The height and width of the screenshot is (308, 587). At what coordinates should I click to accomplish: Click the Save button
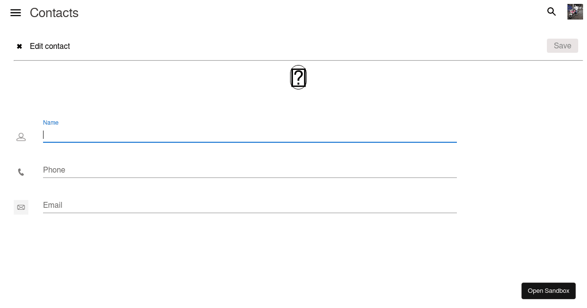pos(562,45)
